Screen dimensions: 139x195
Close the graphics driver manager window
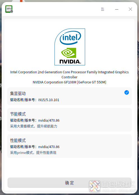pos(130,9)
